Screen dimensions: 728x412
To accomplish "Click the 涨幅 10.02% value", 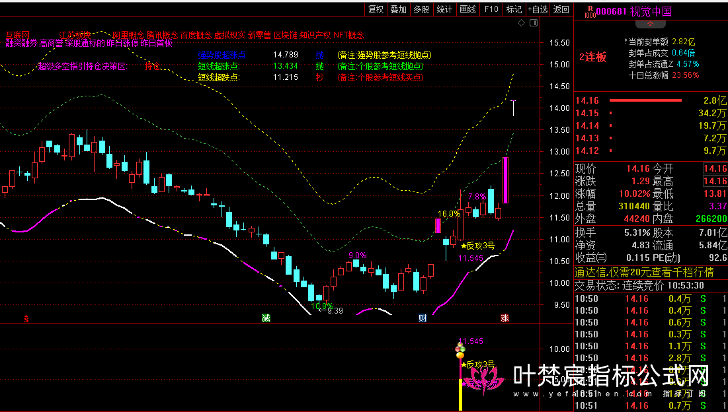I will click(635, 193).
